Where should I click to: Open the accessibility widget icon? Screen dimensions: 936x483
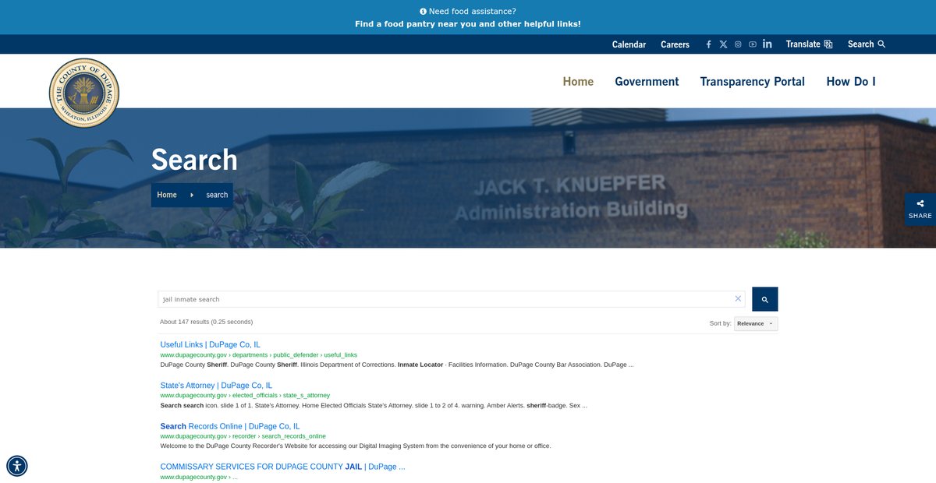click(17, 466)
